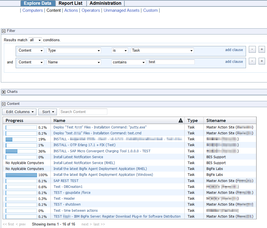The height and width of the screenshot is (228, 267).
Task: Open the 'contains' operator dropdown
Action: 129,62
